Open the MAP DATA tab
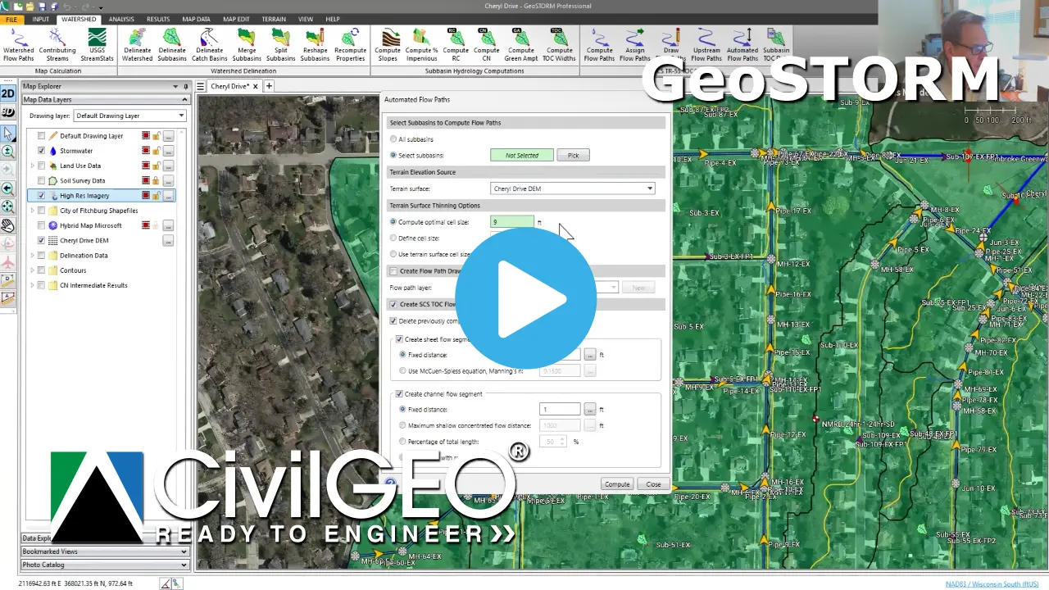The height and width of the screenshot is (590, 1049). [x=196, y=19]
